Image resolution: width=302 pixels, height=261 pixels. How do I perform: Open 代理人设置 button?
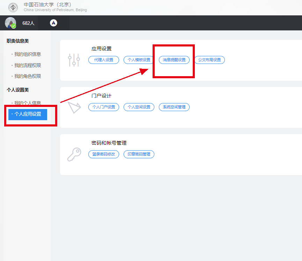[x=104, y=60]
